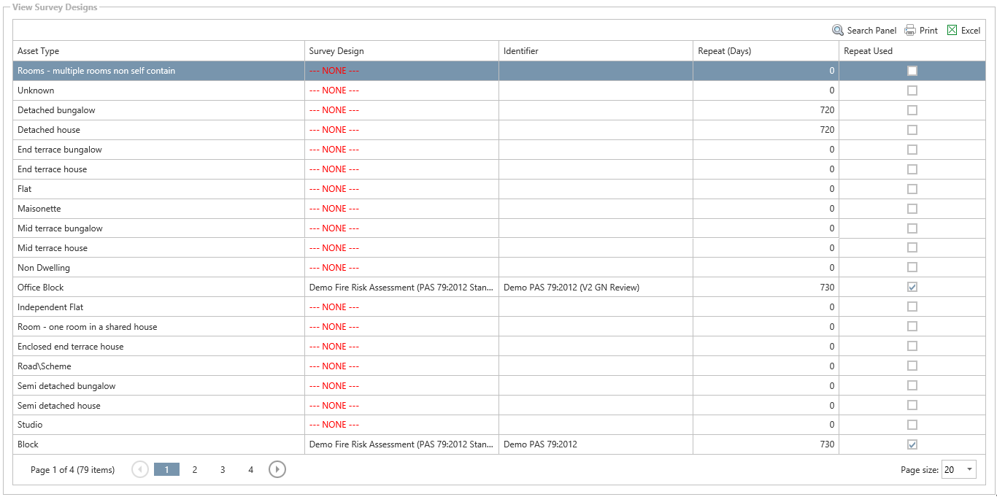This screenshot has height=497, width=997.
Task: Toggle Repeat Used checkbox for Studio row
Action: tap(912, 425)
